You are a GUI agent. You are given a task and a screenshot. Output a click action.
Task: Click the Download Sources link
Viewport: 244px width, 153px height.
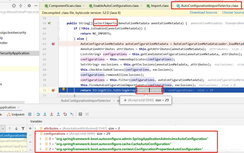(203, 12)
